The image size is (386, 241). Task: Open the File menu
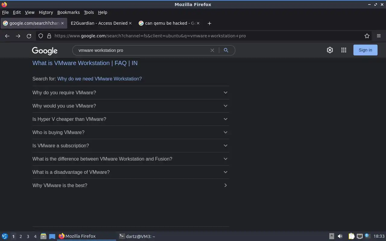tap(5, 12)
